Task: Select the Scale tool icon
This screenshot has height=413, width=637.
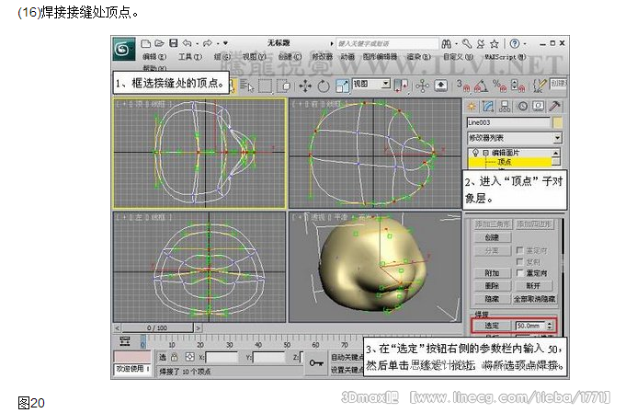Action: [x=343, y=86]
